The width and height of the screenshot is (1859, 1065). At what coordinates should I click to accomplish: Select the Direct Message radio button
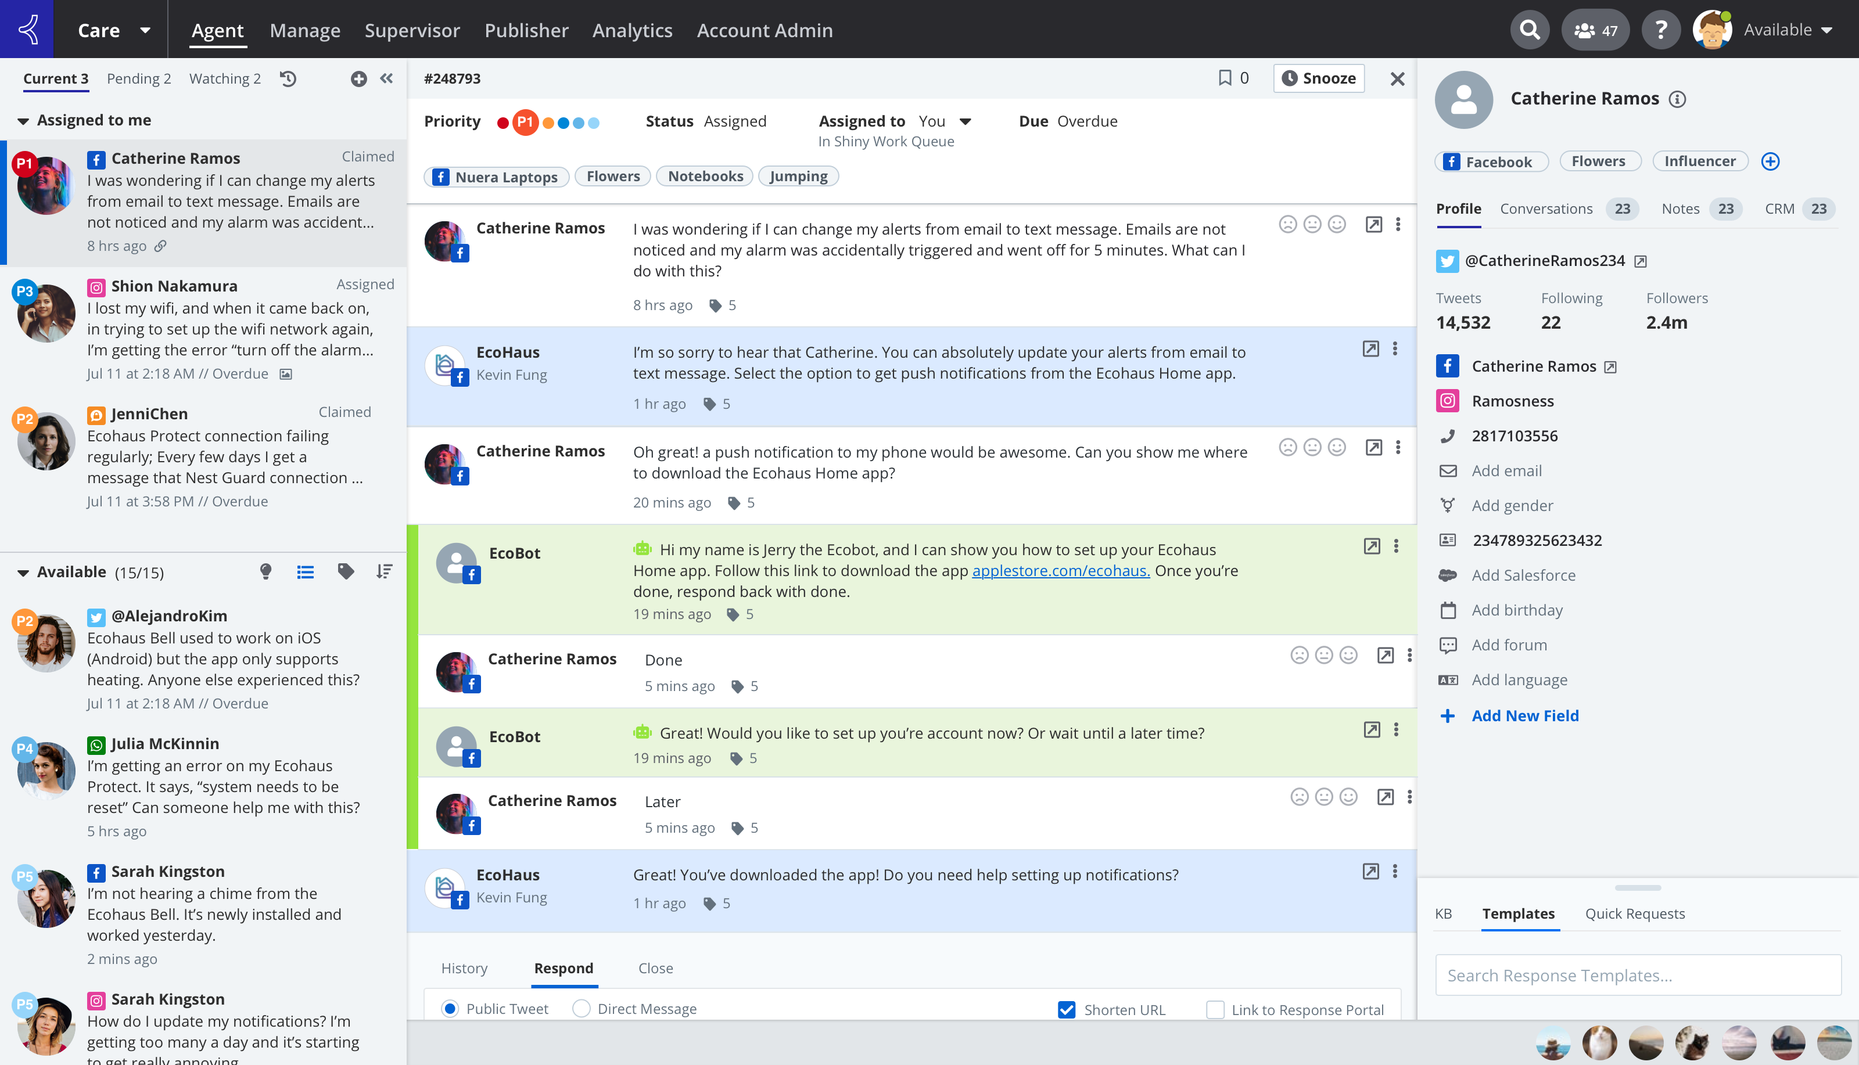coord(580,1008)
